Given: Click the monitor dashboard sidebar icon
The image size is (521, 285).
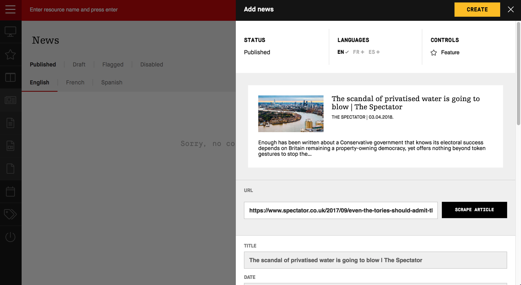Looking at the screenshot, I should point(11,32).
